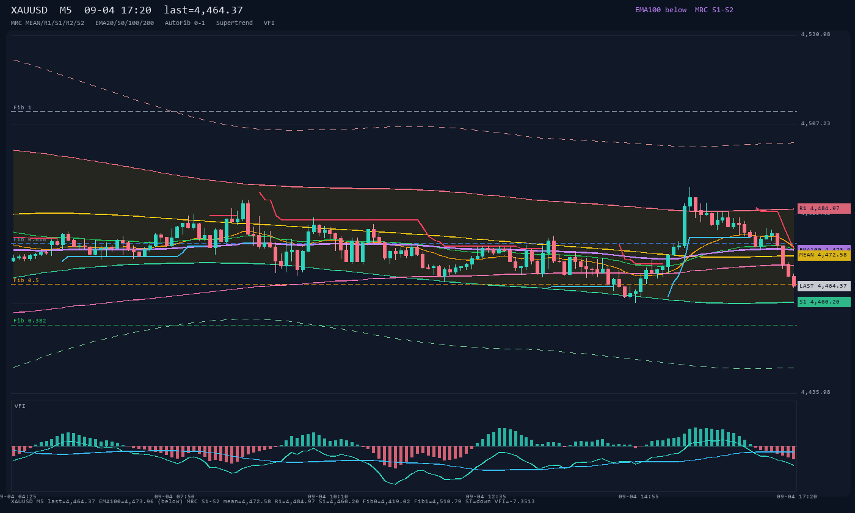Click the 09-04 07:50 time axis label

[x=175, y=497]
